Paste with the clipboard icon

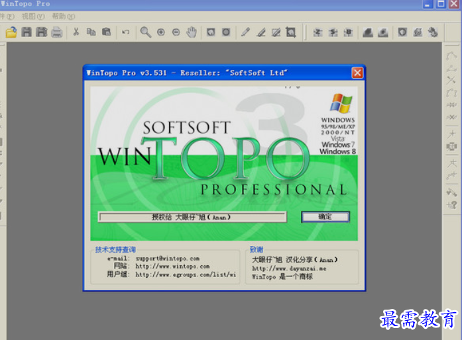[x=106, y=32]
